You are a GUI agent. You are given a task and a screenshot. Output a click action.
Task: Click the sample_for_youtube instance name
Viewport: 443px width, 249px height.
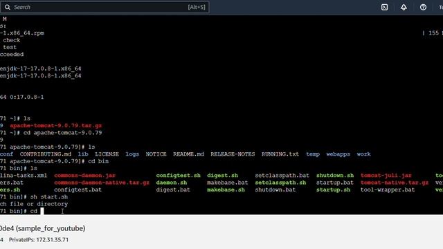(51, 228)
